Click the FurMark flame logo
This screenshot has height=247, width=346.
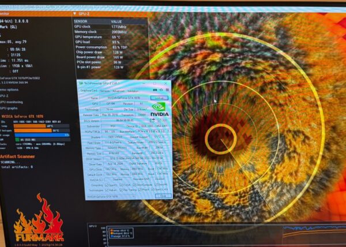coord(39,218)
